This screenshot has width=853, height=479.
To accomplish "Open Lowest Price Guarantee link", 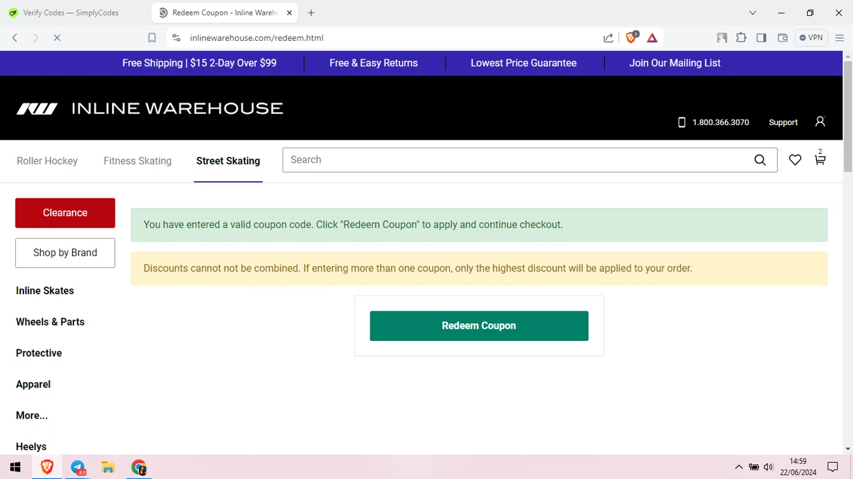I will point(524,63).
